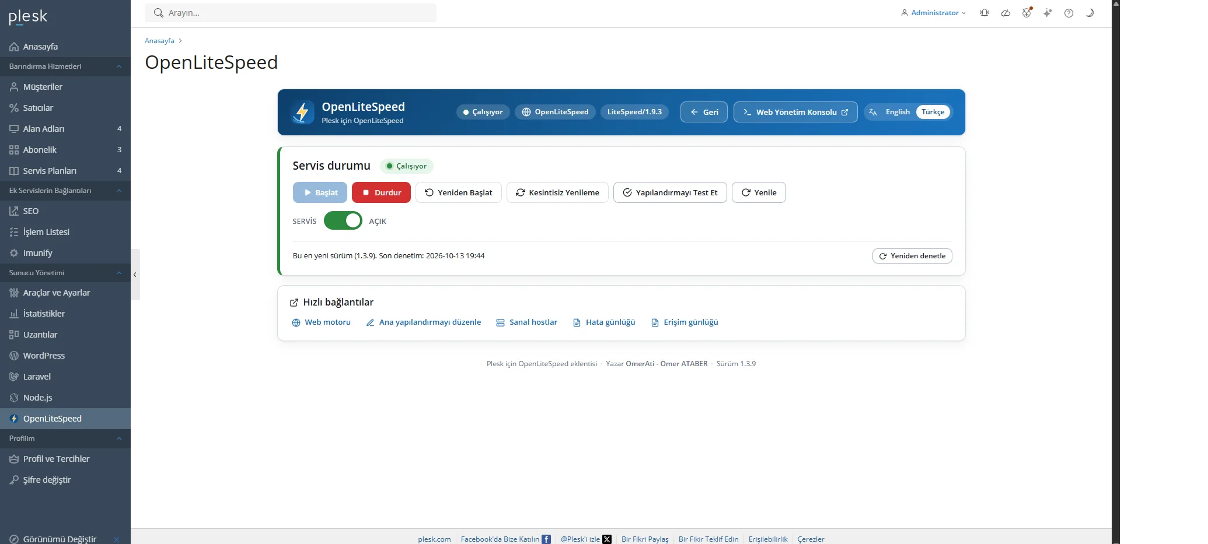
Task: Click the red Durdur button
Action: pyautogui.click(x=381, y=192)
